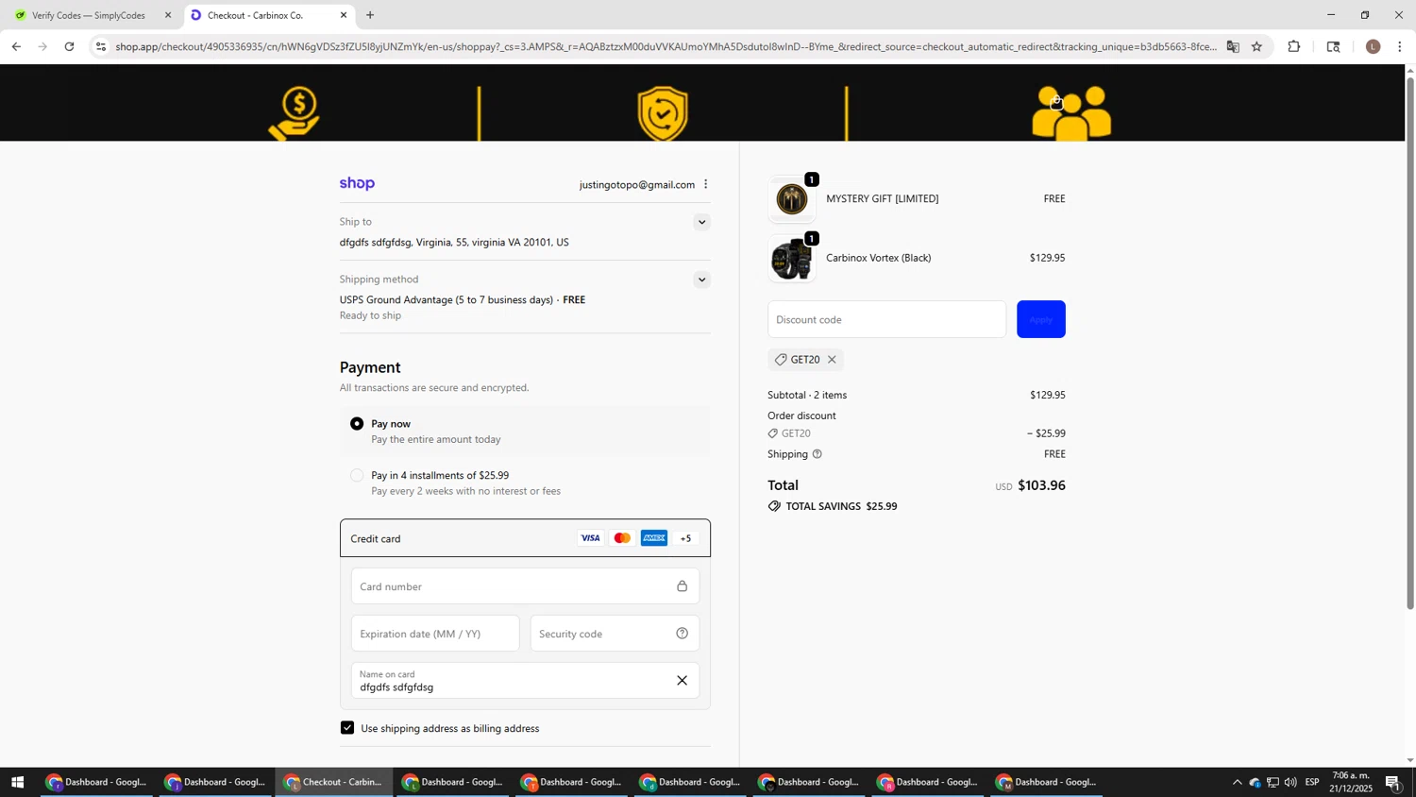Open the notifications center icon
This screenshot has width=1416, height=797.
(1393, 783)
